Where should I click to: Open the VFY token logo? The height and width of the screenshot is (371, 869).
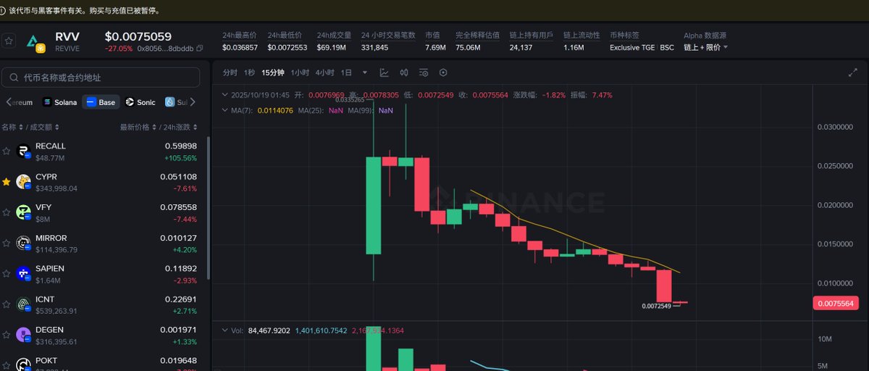tap(23, 212)
